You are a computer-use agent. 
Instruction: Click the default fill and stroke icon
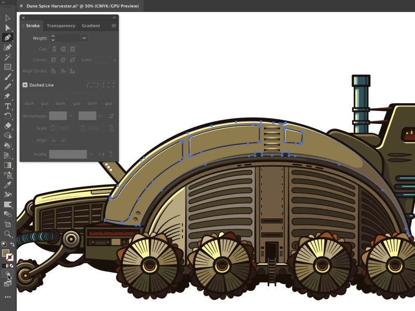coord(4,244)
